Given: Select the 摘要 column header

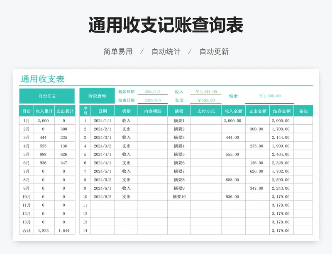Looking at the screenshot, I should click(179, 111).
